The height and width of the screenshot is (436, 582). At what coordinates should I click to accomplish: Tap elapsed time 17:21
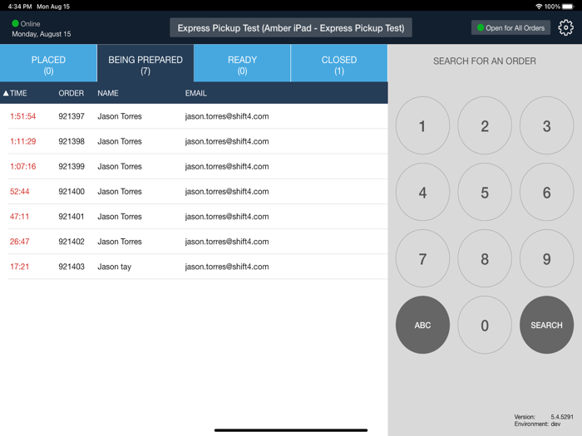pos(19,267)
